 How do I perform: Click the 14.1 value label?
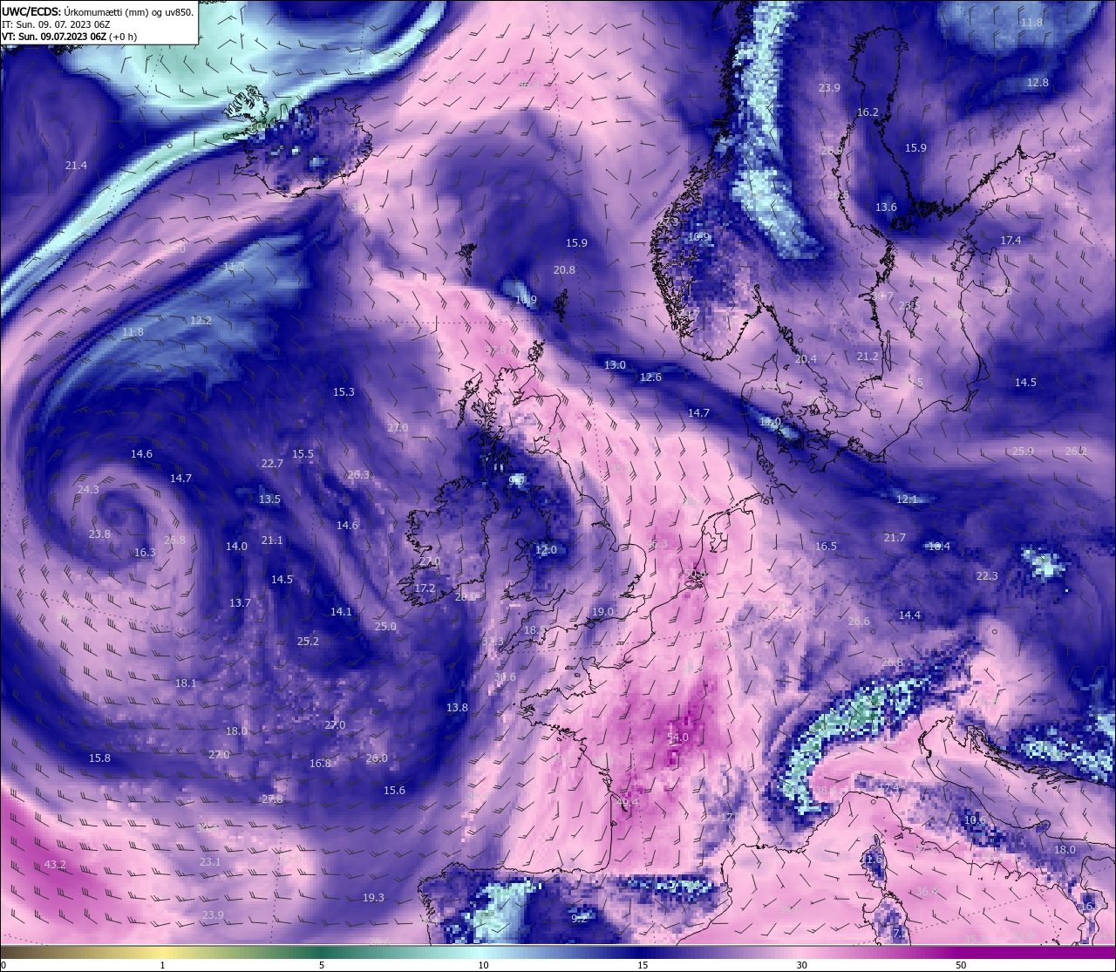[x=341, y=612]
